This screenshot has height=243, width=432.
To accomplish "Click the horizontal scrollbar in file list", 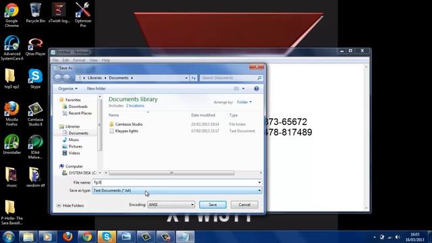I will [171, 173].
